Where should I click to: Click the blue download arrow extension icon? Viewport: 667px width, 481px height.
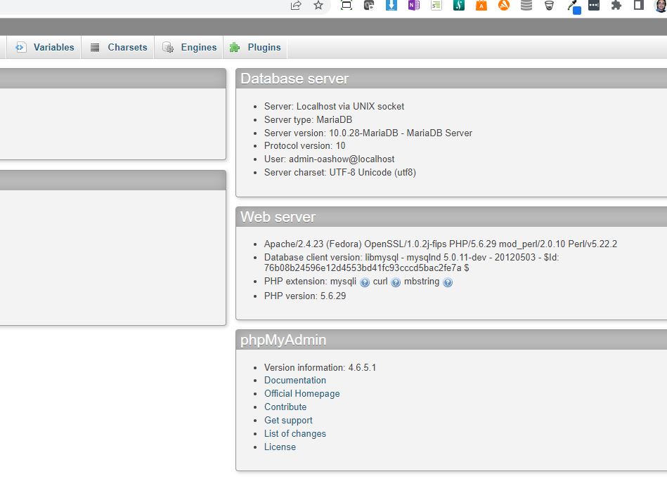point(391,5)
